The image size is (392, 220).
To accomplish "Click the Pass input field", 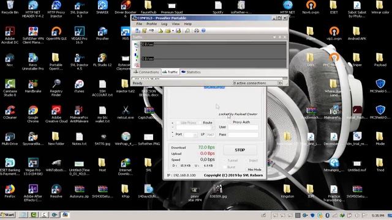I will coord(243,134).
